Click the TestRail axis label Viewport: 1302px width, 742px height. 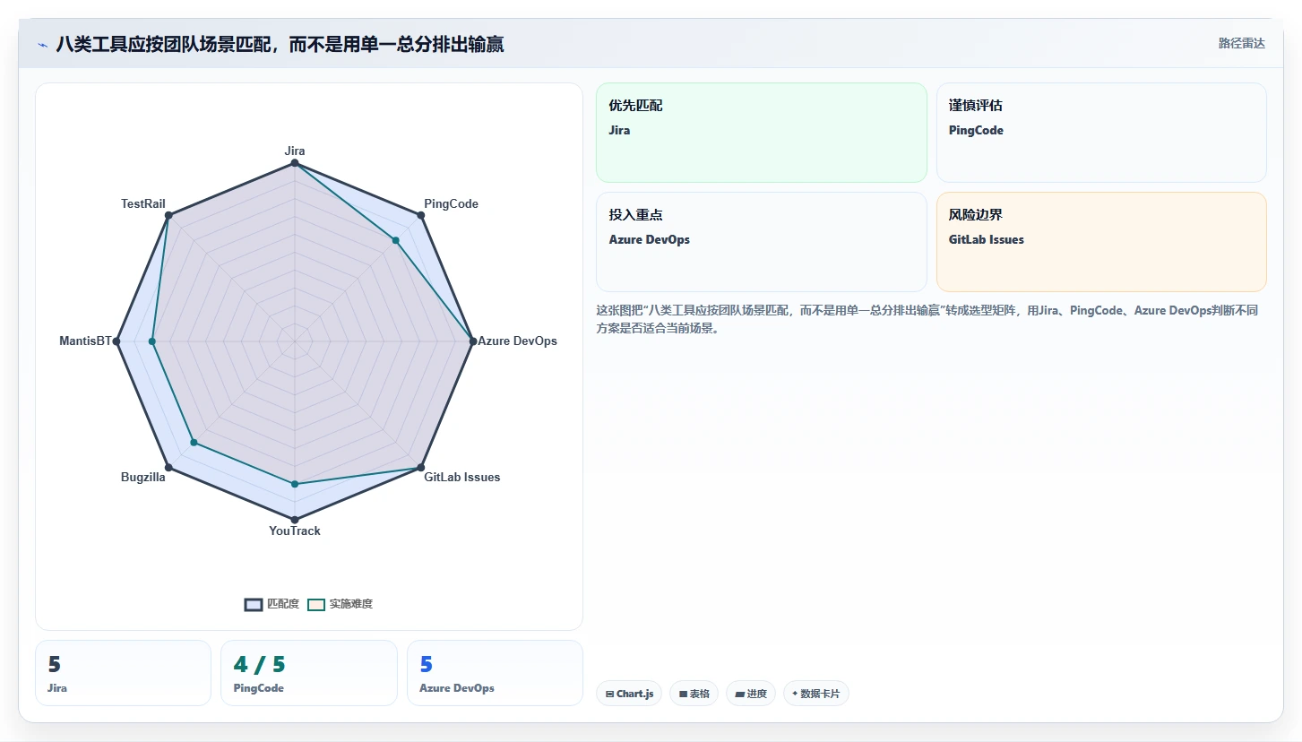pos(143,203)
